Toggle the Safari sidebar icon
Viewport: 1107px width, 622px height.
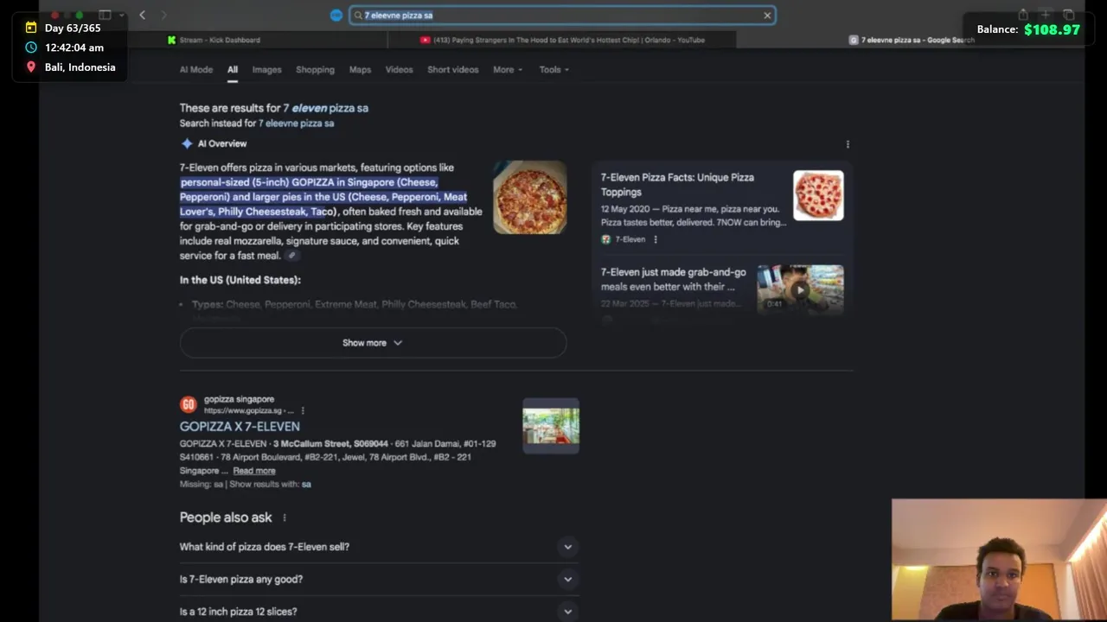click(x=105, y=15)
